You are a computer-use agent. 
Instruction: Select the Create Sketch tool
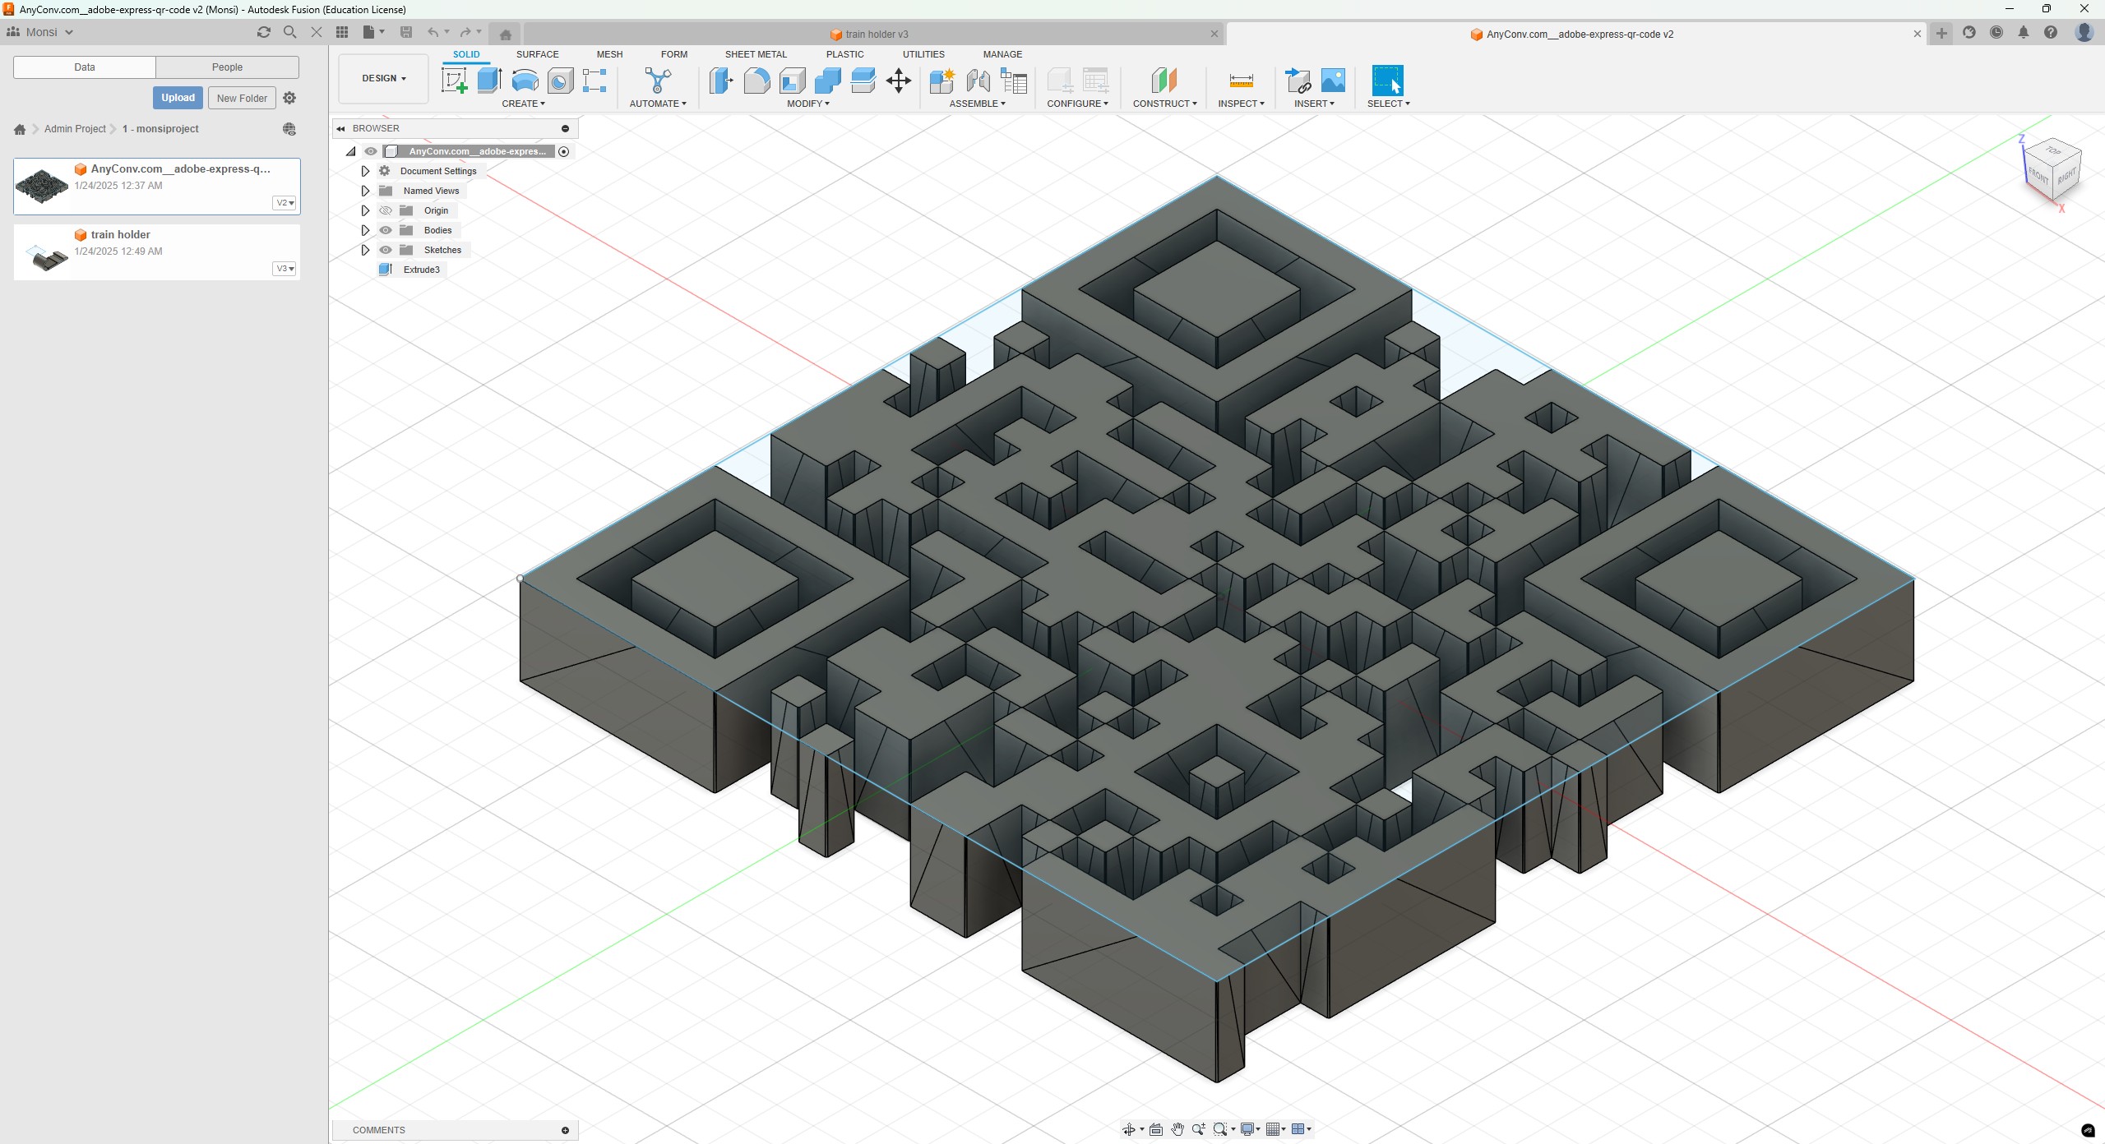pos(454,81)
